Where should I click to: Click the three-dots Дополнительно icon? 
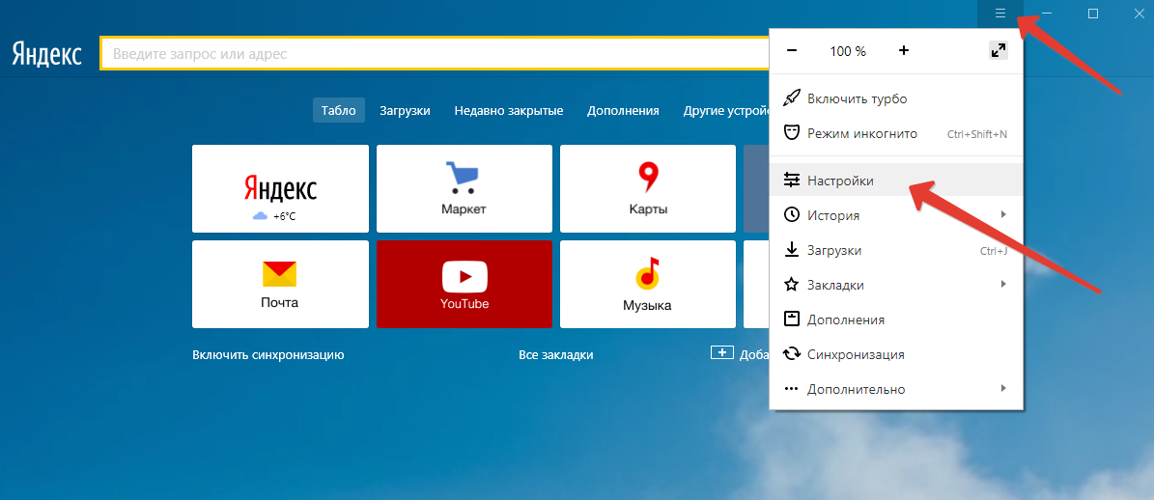click(791, 389)
